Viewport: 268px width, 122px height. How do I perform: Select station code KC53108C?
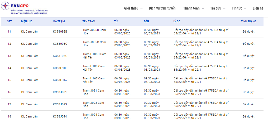tap(60, 56)
